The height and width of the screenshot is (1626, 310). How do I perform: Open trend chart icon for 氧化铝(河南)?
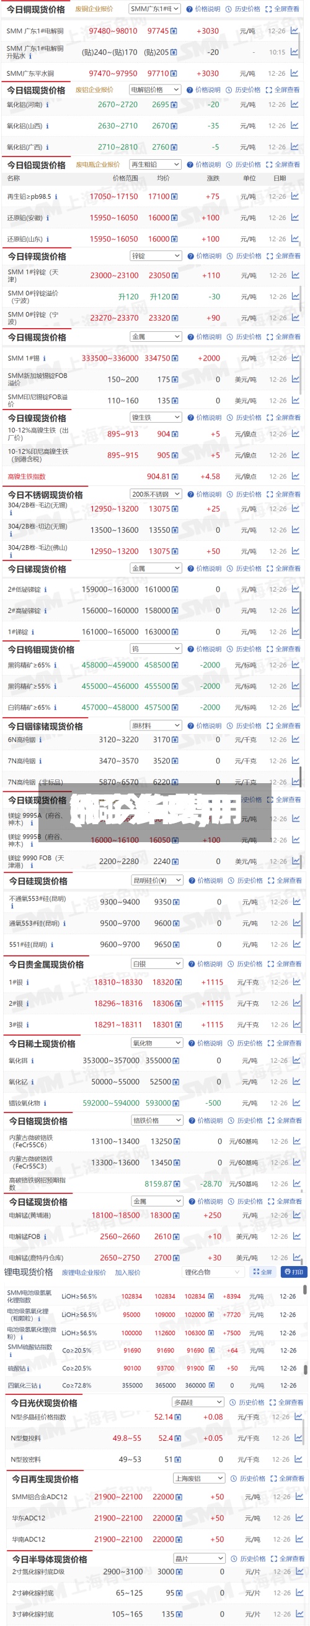(x=294, y=105)
